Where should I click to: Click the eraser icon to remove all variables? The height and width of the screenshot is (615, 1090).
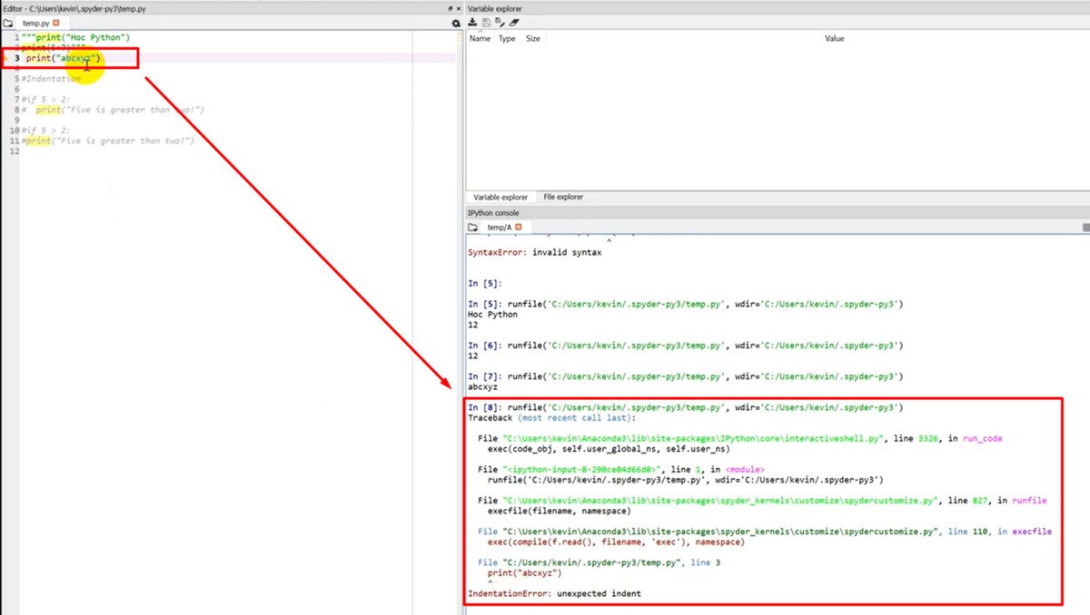pyautogui.click(x=514, y=23)
